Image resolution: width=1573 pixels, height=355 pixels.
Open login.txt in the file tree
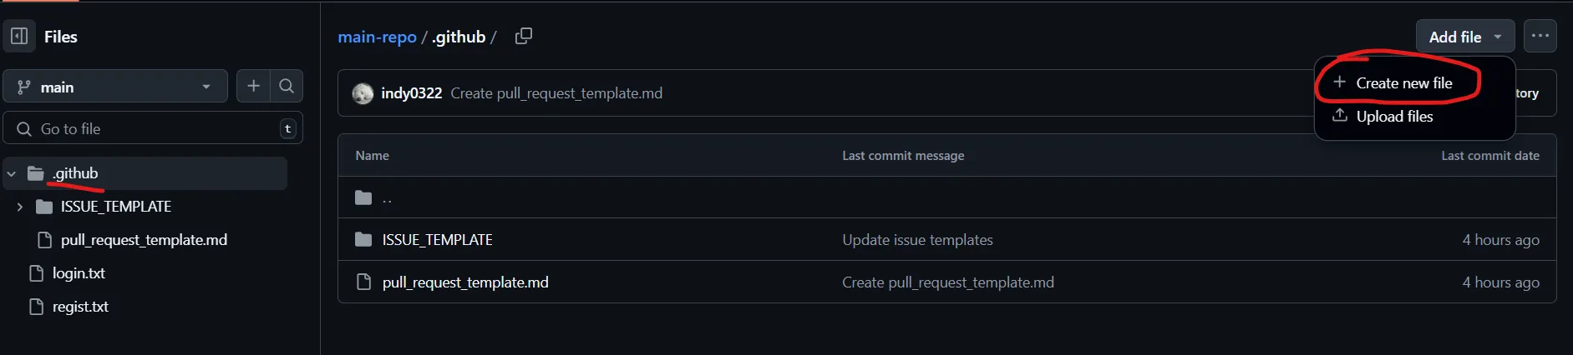pos(79,273)
